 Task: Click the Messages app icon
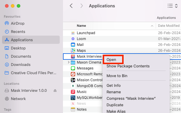point(73,68)
